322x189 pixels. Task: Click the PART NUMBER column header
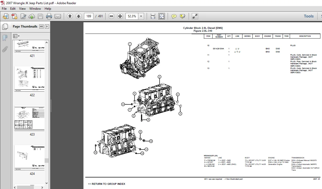tap(219, 36)
